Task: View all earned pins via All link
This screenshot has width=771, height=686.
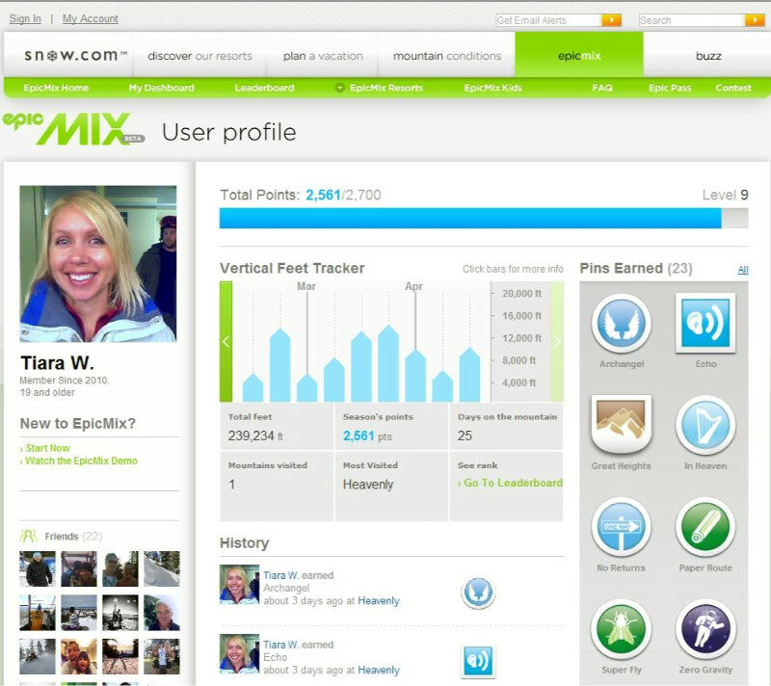Action: tap(743, 270)
